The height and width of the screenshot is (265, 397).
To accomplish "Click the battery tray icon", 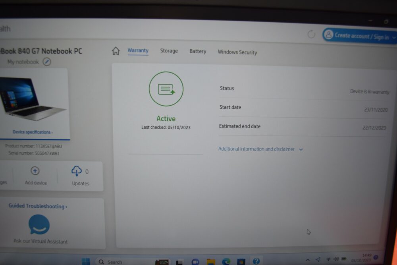I will tap(344, 259).
